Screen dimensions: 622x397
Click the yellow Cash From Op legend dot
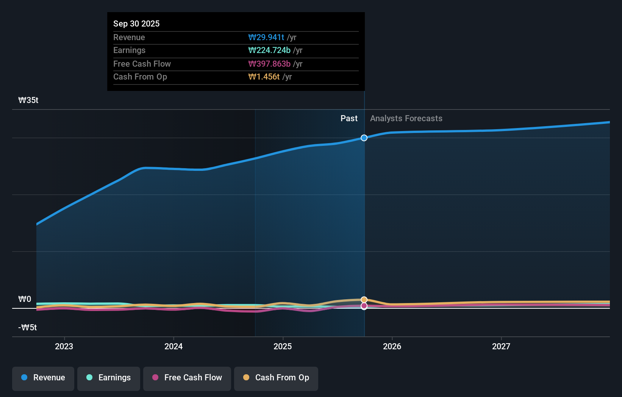pyautogui.click(x=247, y=378)
